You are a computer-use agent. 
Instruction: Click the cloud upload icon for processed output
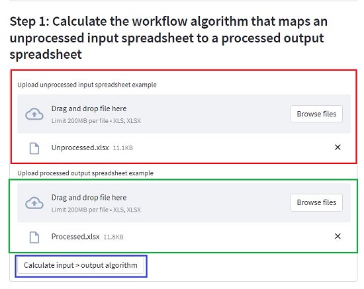click(x=34, y=203)
